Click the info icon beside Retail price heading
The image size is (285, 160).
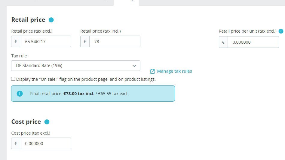click(51, 20)
